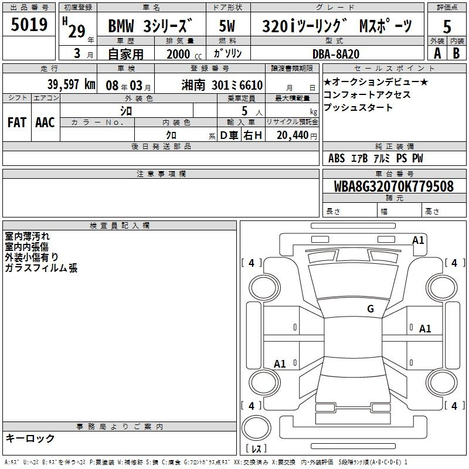469x469 pixels.
Task: Click the コンフォートアクセス sales point
Action: [367, 94]
